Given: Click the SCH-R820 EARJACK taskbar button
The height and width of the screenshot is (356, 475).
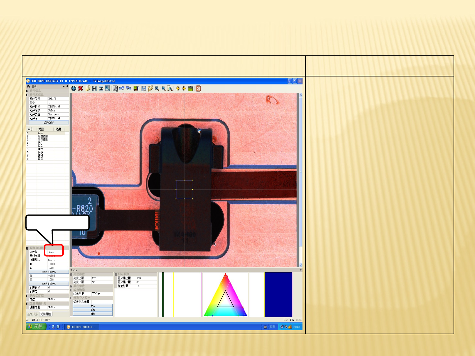Looking at the screenshot, I should [x=82, y=327].
